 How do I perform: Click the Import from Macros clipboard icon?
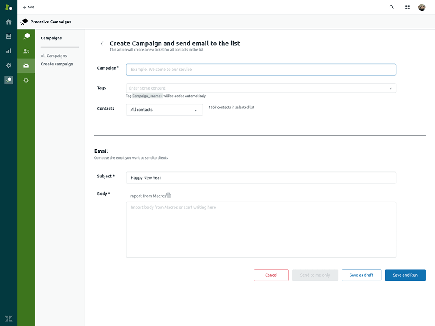pyautogui.click(x=169, y=195)
